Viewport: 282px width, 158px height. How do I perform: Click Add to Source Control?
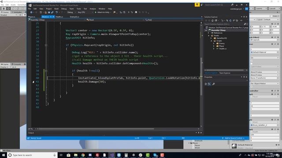tap(233, 138)
